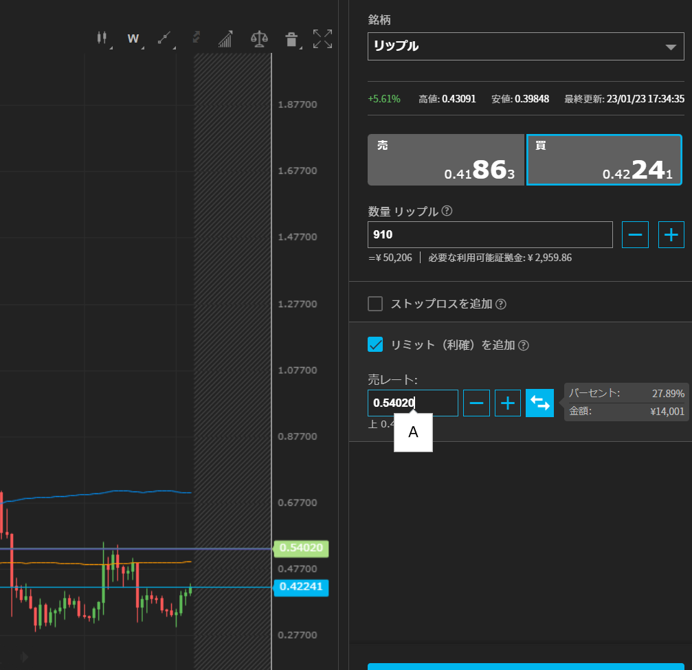Open the indicators icon with rising bars

click(225, 38)
